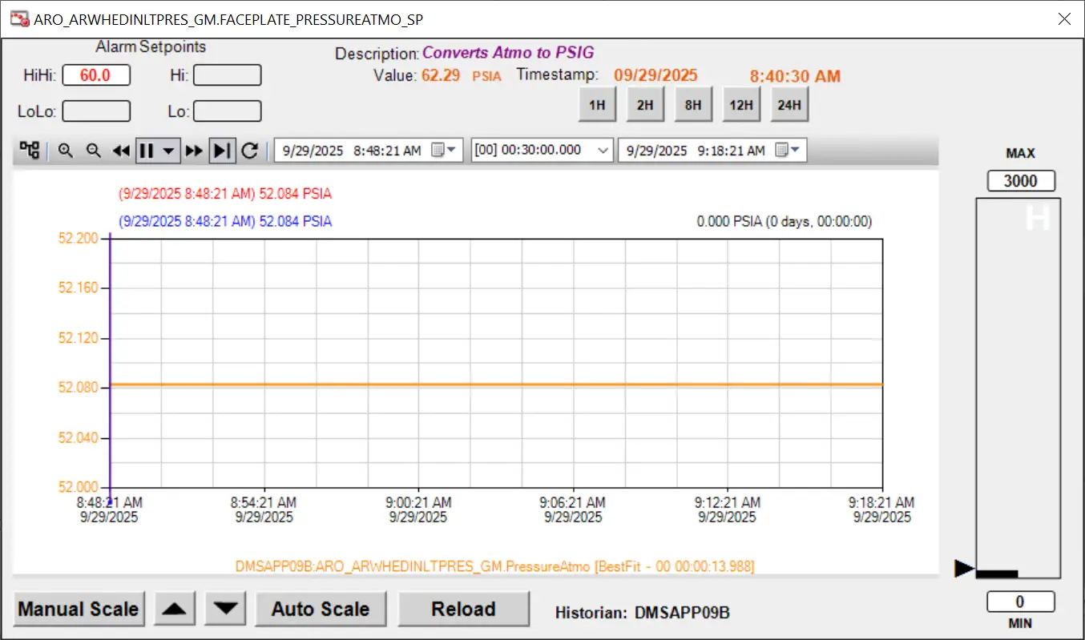The width and height of the screenshot is (1085, 640).
Task: Open the start time calendar picker
Action: tap(443, 151)
